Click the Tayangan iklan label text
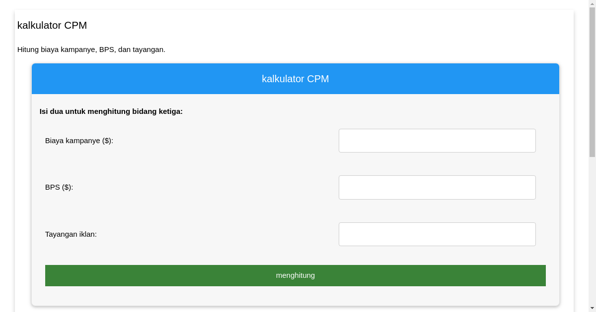Viewport: 596px width, 312px height. point(71,234)
